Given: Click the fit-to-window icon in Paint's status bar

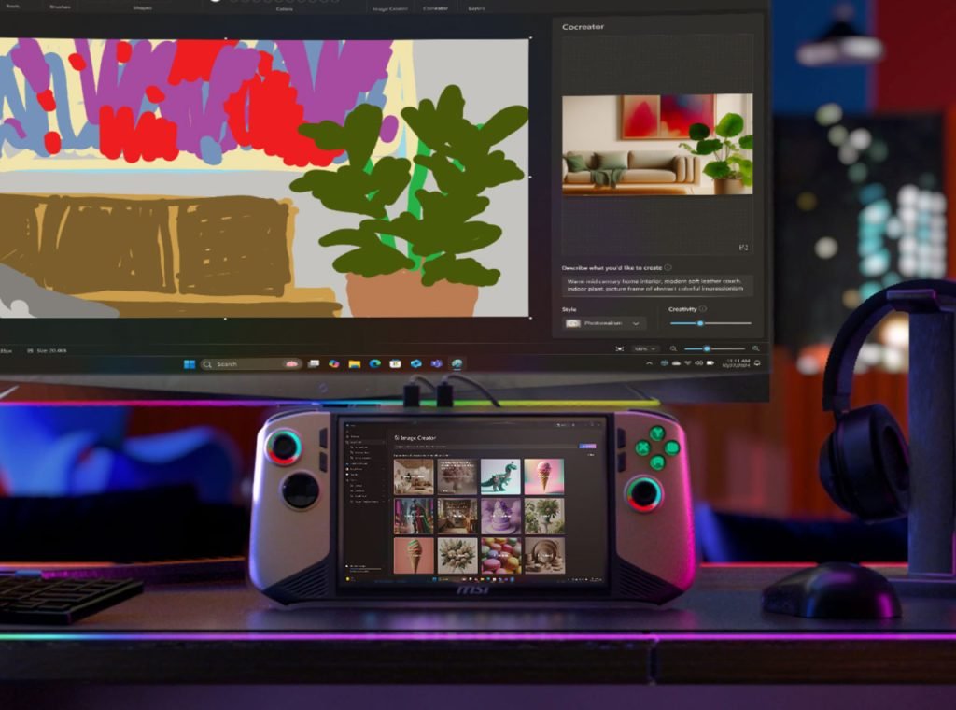Looking at the screenshot, I should (x=619, y=348).
